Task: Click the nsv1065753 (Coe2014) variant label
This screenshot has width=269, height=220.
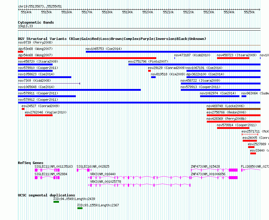Action: pyautogui.click(x=104, y=49)
